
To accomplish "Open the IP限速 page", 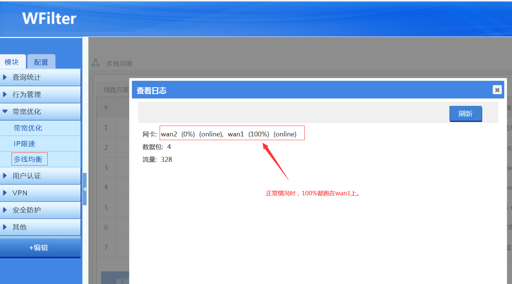I will (x=25, y=144).
